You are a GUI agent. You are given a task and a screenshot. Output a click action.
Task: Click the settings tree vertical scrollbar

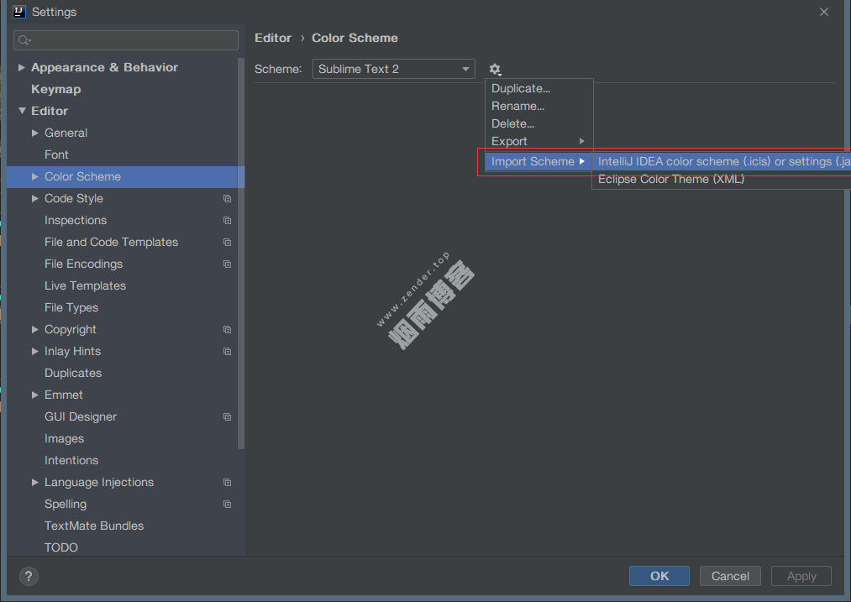pos(241,252)
